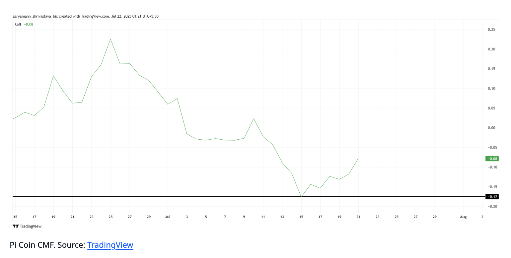Click the Aug label on time axis
The image size is (511, 258).
463,217
